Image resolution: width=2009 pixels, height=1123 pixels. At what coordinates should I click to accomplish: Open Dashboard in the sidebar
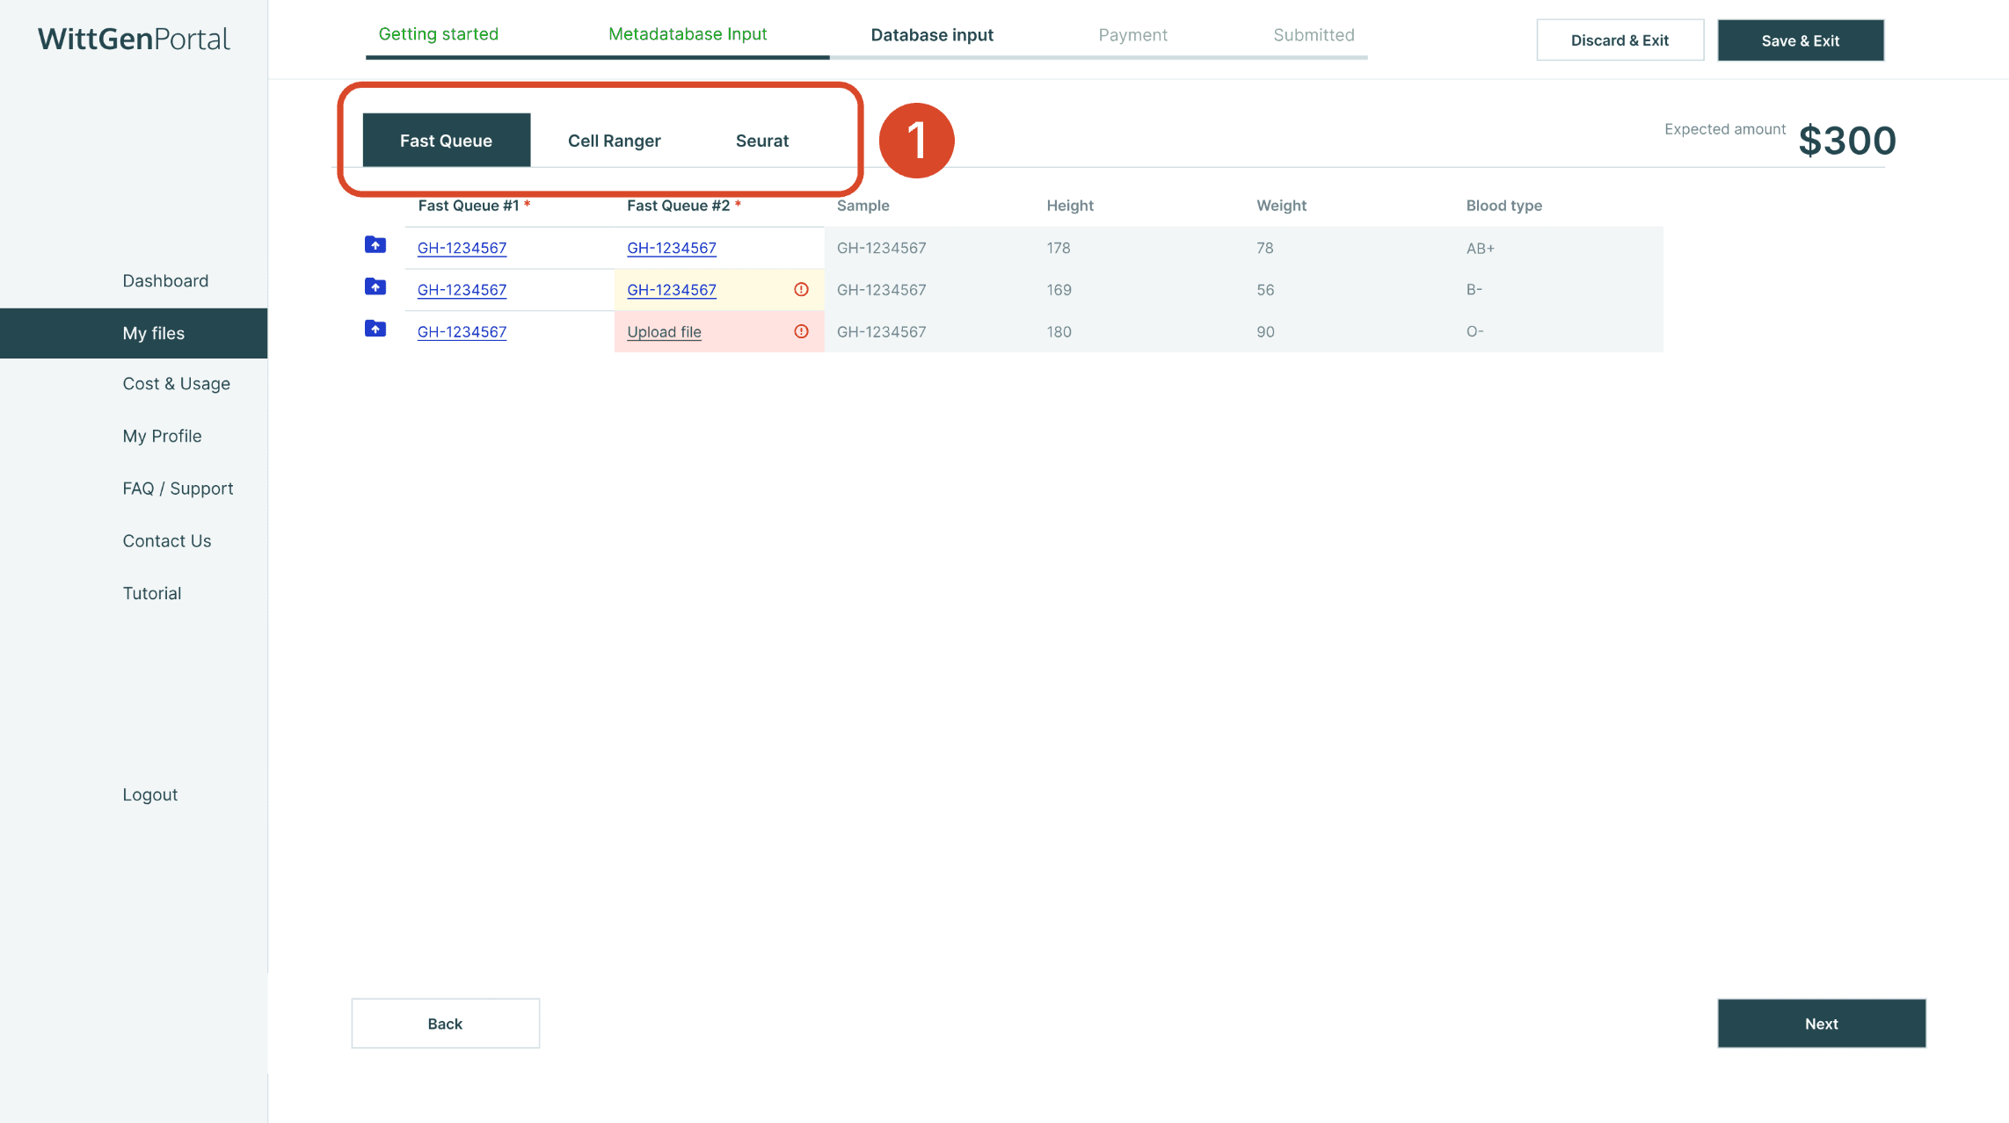click(165, 281)
